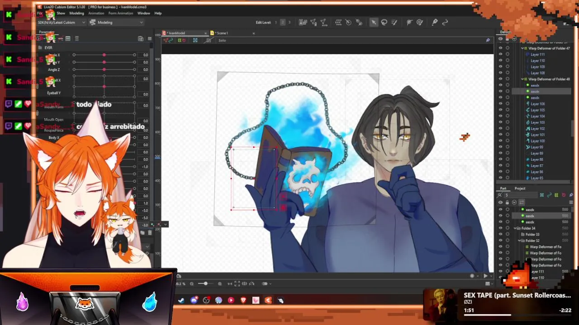Open the Modeling menu

pyautogui.click(x=76, y=13)
